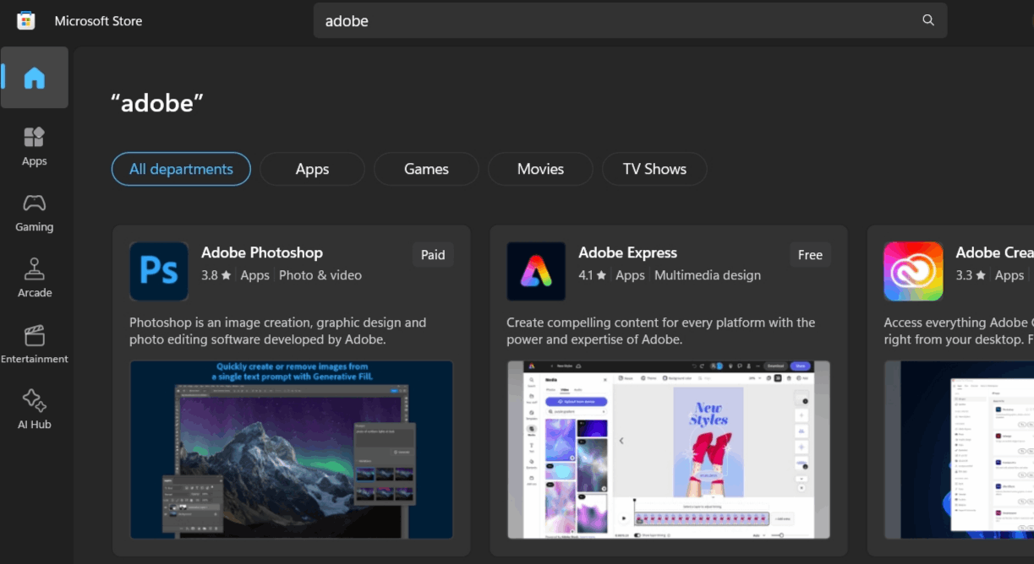1034x564 pixels.
Task: Click the Photoshop description text
Action: tap(278, 331)
